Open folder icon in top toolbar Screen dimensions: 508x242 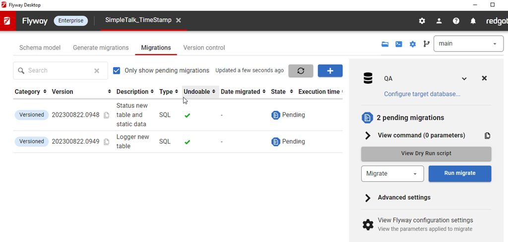(x=385, y=44)
